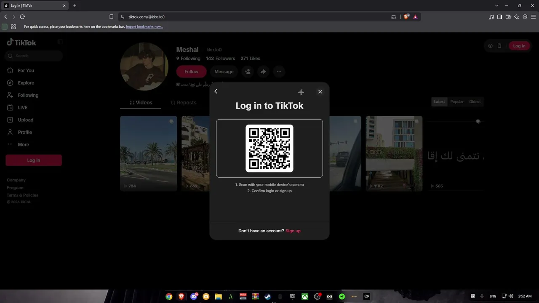Click the Import bookmarks now link
Image resolution: width=539 pixels, height=303 pixels.
(x=144, y=27)
